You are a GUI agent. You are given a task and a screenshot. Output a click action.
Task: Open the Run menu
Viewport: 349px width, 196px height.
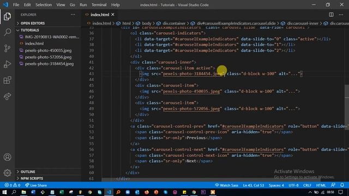coord(83,5)
